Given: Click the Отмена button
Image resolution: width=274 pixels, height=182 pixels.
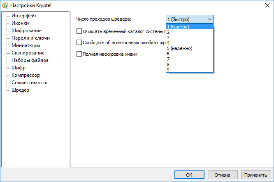Looking at the screenshot, I should (222, 175).
